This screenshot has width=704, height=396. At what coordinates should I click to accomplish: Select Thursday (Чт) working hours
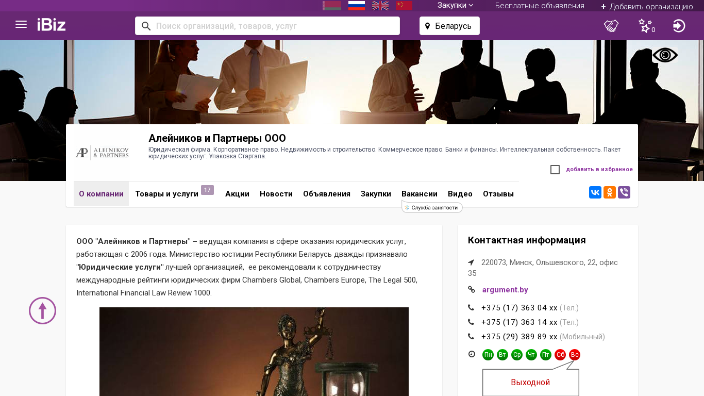pos(531,355)
